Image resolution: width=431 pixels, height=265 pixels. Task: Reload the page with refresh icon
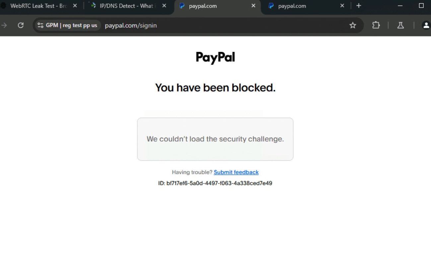(21, 25)
